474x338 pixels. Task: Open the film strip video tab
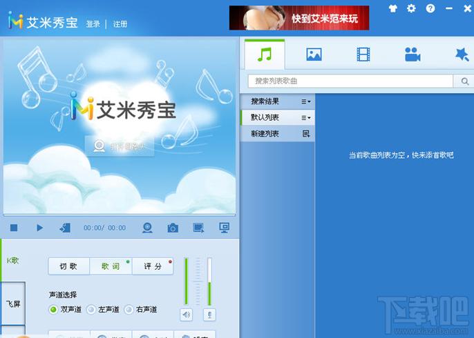coord(363,54)
